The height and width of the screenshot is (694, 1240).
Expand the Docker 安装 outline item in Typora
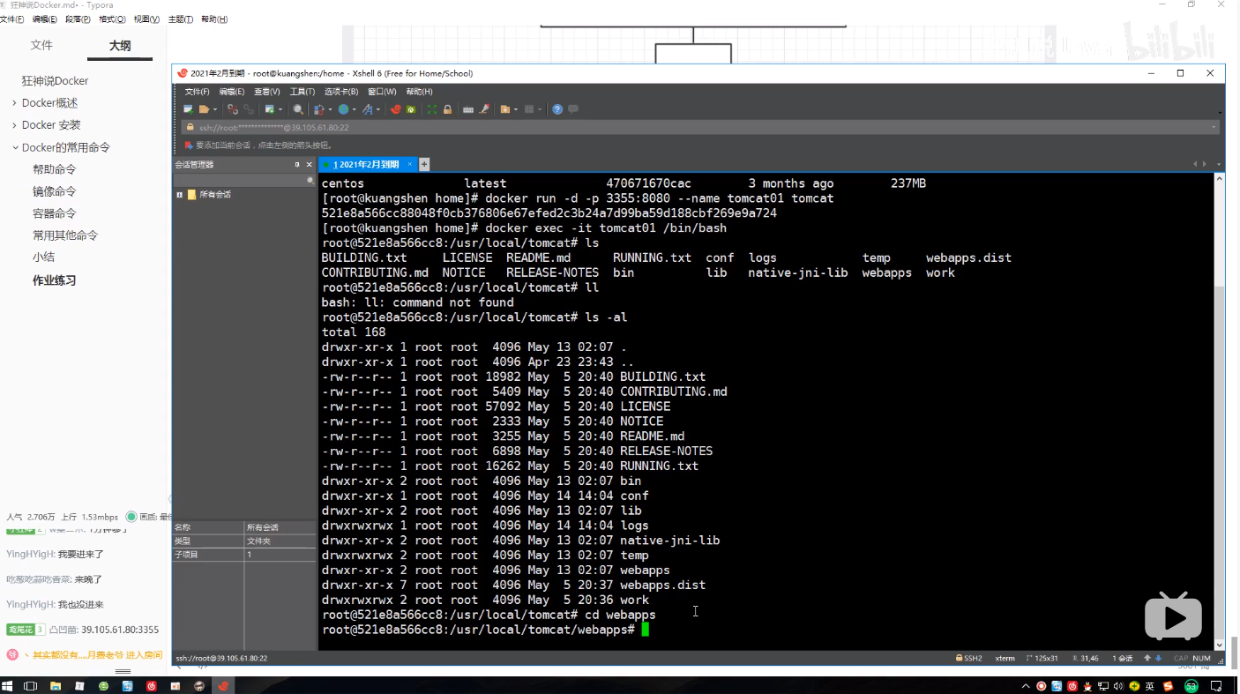point(14,125)
